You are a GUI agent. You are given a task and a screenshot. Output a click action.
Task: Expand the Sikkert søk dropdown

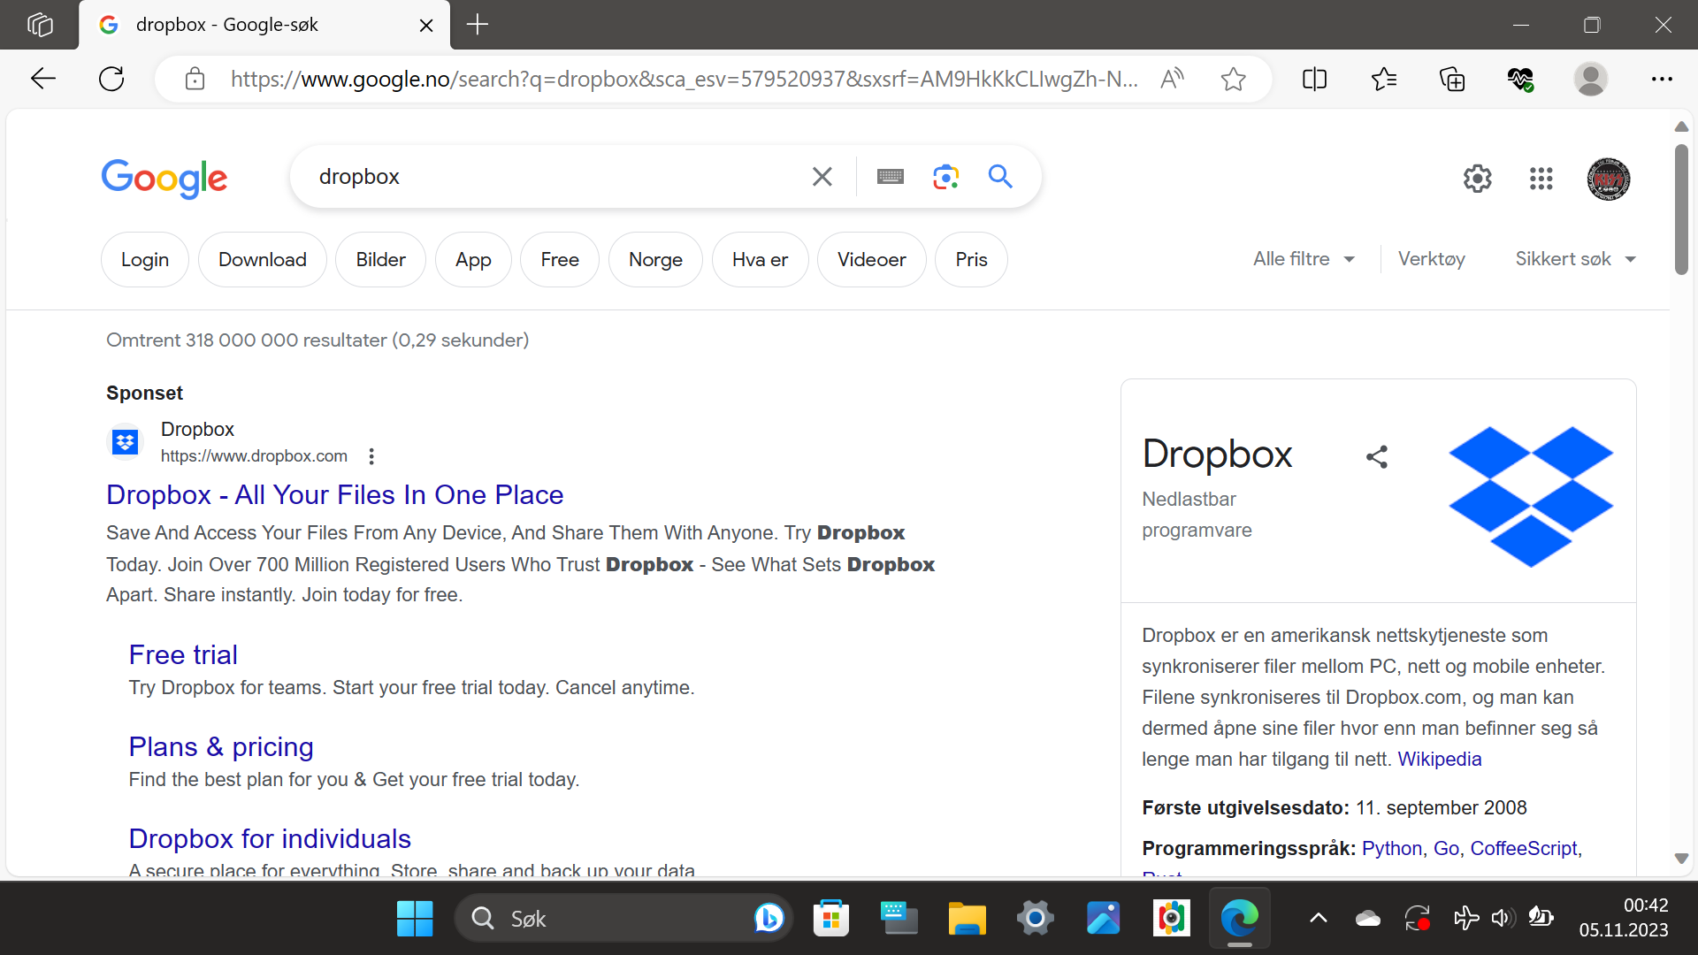(1575, 259)
